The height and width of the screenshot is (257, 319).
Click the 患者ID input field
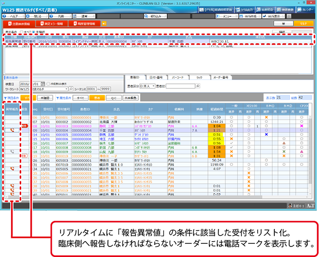coord(180,85)
